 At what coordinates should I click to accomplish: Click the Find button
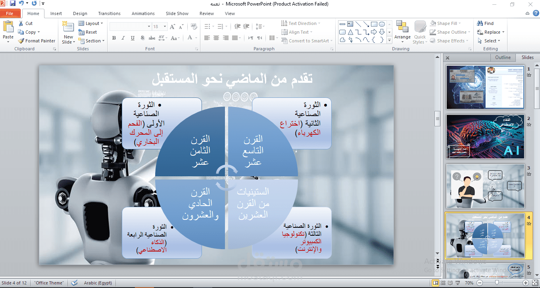pos(485,23)
